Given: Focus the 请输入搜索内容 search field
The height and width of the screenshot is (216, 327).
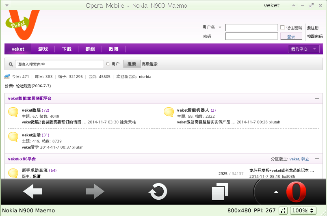Looking at the screenshot, I should [59, 64].
